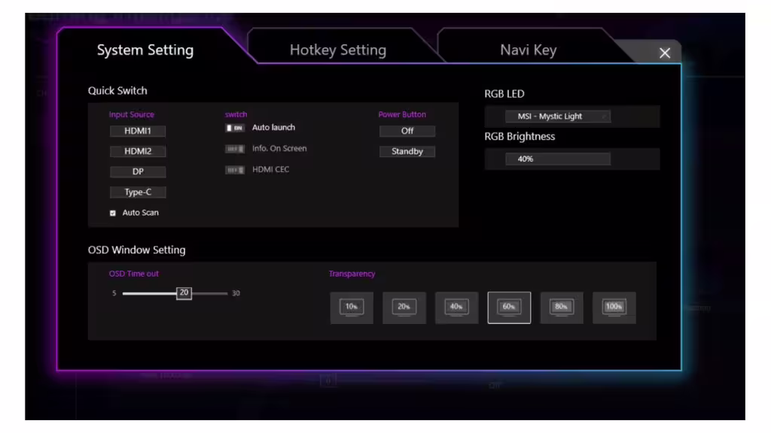The width and height of the screenshot is (771, 433).
Task: Choose DP input source
Action: pos(138,172)
